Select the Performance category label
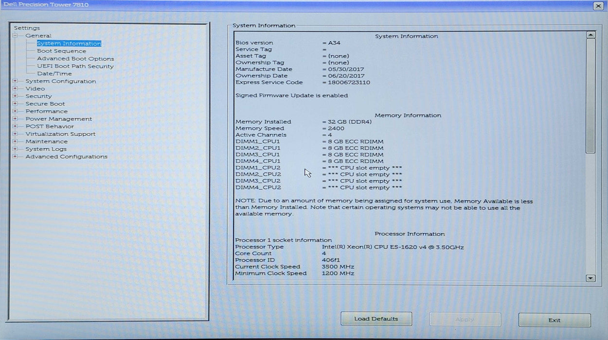608x340 pixels. [47, 111]
